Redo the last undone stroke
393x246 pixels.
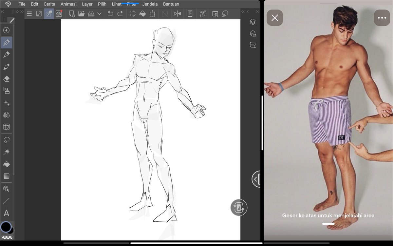point(120,14)
